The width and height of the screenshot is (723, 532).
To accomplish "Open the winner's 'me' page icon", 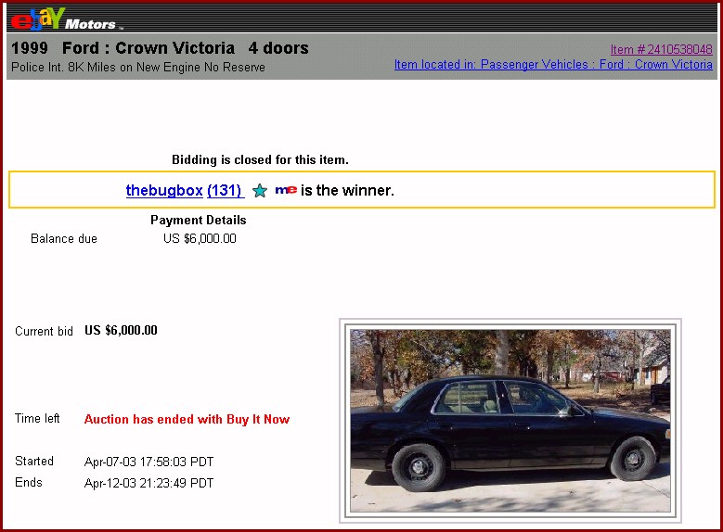I will tap(286, 190).
